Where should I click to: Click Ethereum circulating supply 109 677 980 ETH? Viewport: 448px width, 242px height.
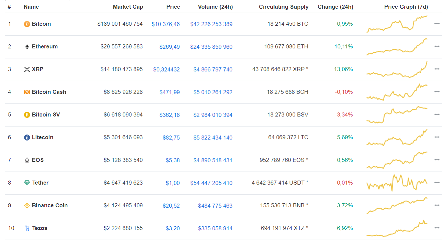coord(287,47)
